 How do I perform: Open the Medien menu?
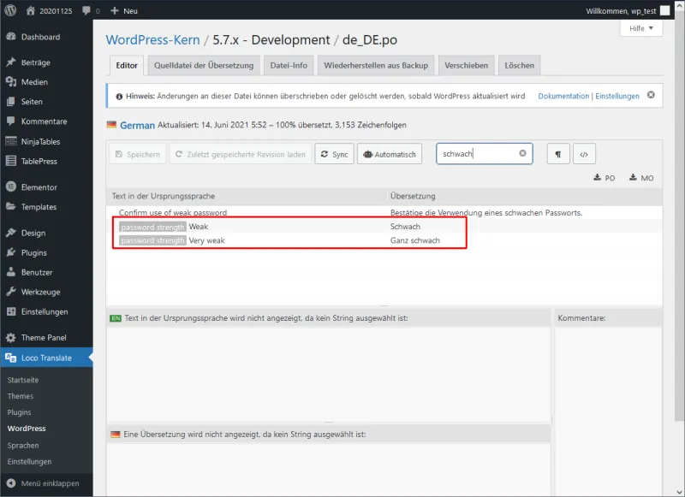pos(46,82)
